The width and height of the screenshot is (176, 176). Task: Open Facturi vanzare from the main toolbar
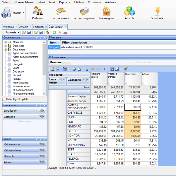61,11
